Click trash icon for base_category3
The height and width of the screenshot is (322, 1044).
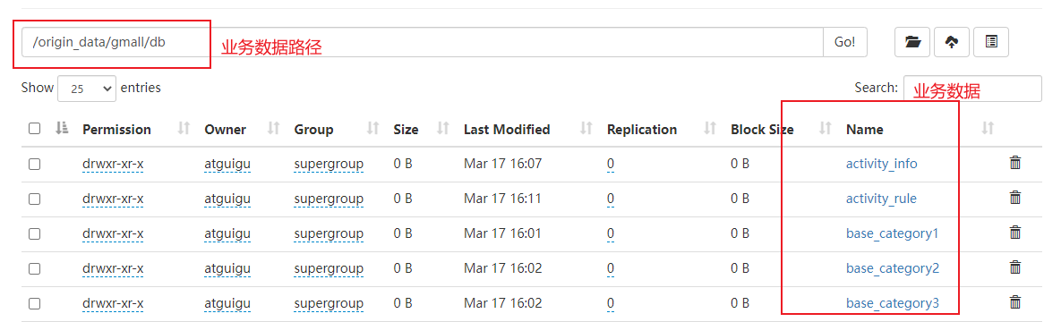click(x=1015, y=302)
